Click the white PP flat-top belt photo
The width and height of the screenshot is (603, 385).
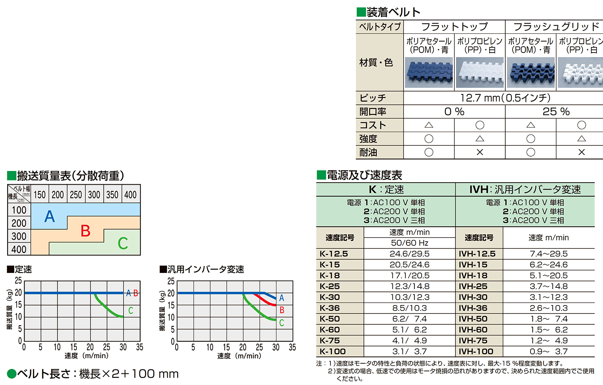click(480, 73)
